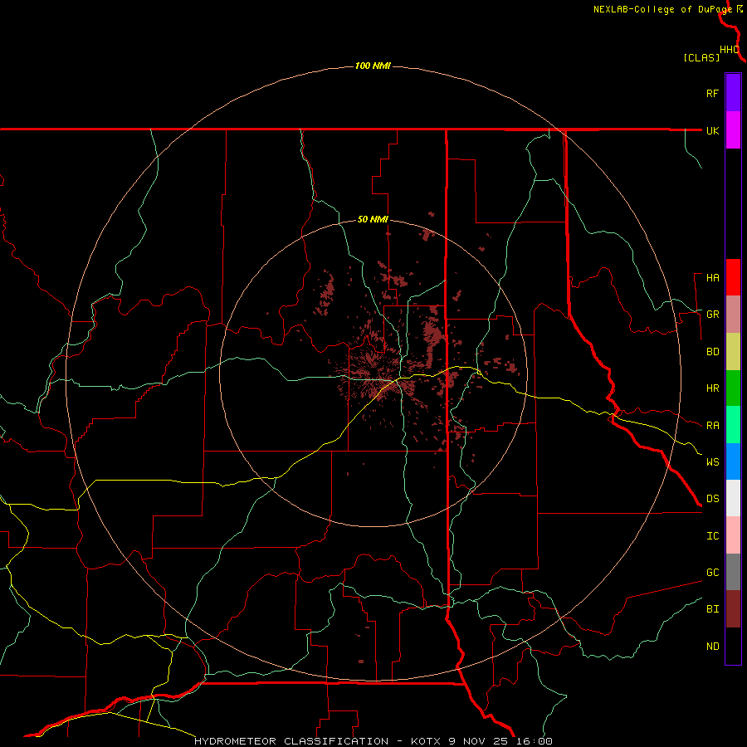Click the WS legend label
Image resolution: width=747 pixels, height=747 pixels.
click(712, 462)
